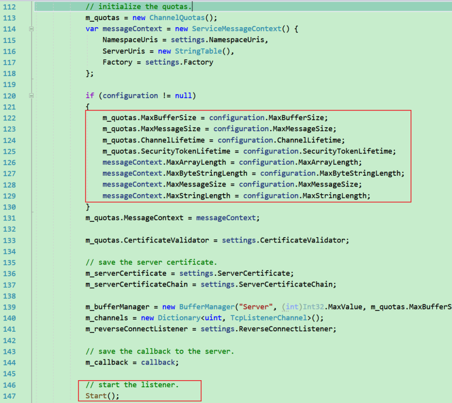Click line number 130
Viewport: 452px width, 403px height.
pos(9,207)
